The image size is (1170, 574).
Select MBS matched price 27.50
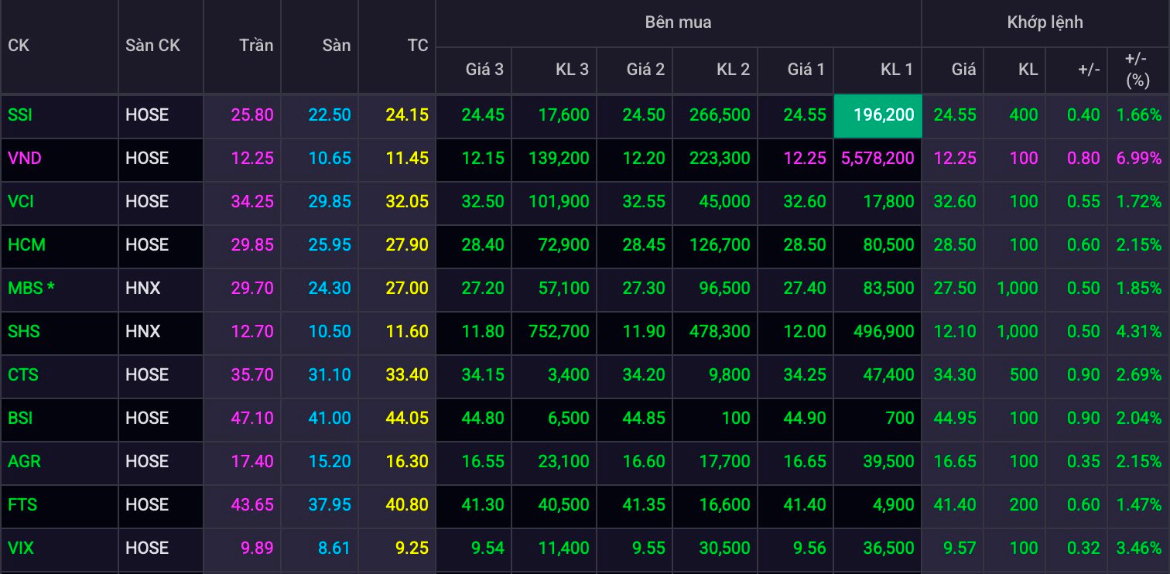955,289
